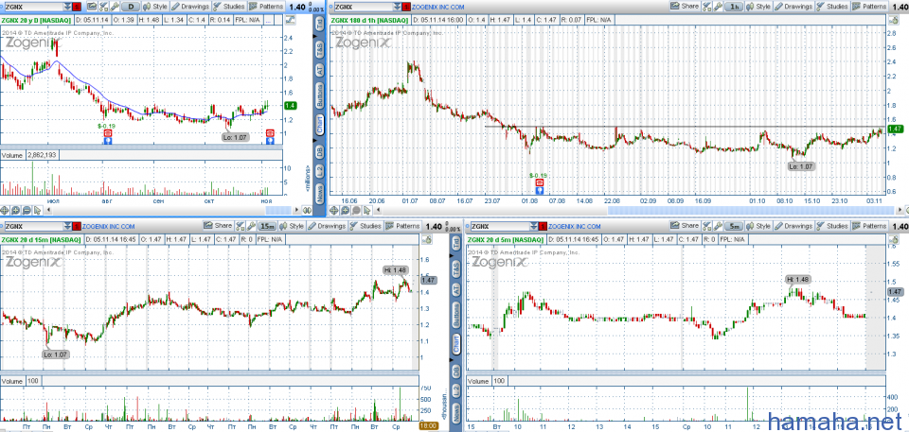Open Studies menu on 5m chart

pyautogui.click(x=833, y=227)
